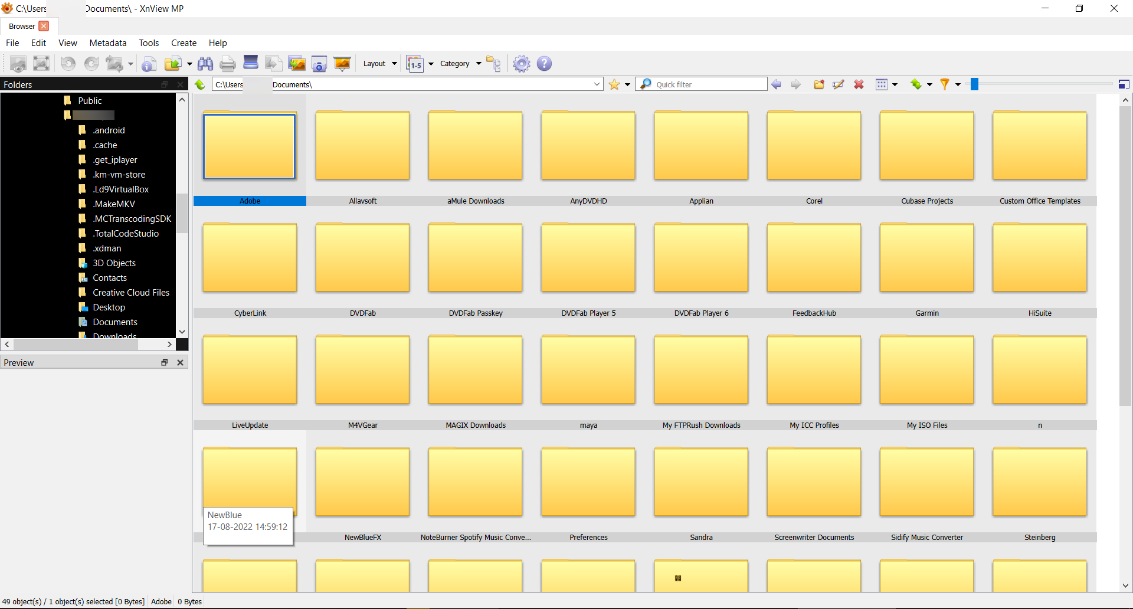
Task: Toggle the panel layout icon beside the size slider
Action: 1124,84
